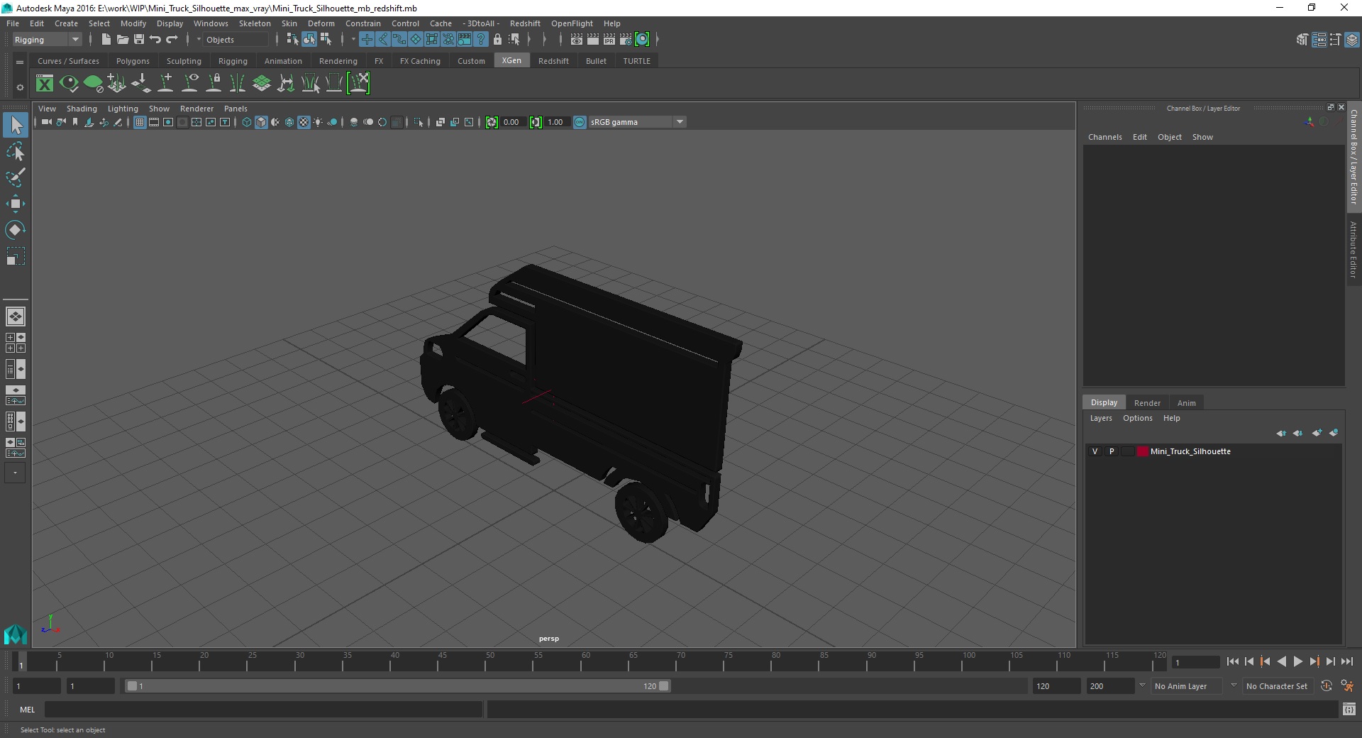Screen dimensions: 1362x738
Task: Open shelf settings gear icon
Action: pos(20,87)
